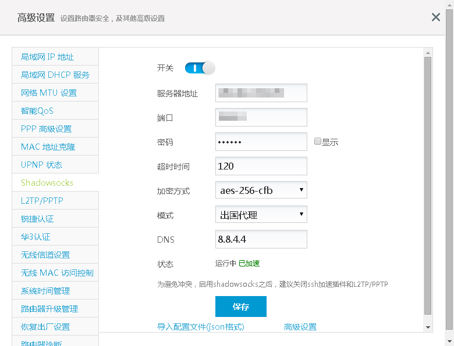Click the 超时时间 field showing 120

click(x=261, y=166)
